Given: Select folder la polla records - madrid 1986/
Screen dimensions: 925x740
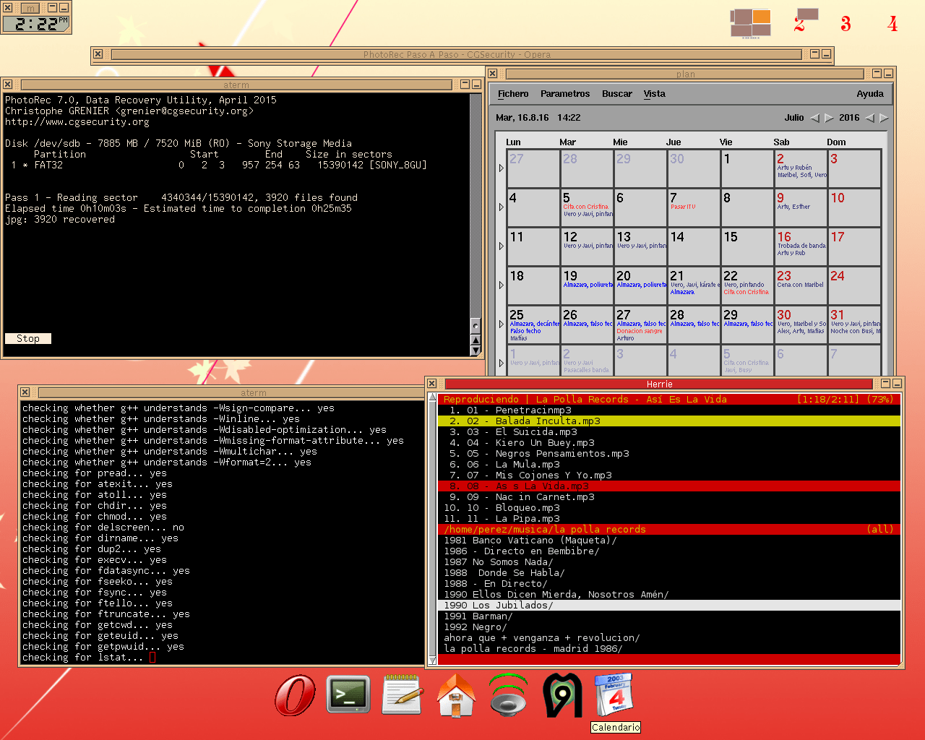Looking at the screenshot, I should (x=669, y=649).
